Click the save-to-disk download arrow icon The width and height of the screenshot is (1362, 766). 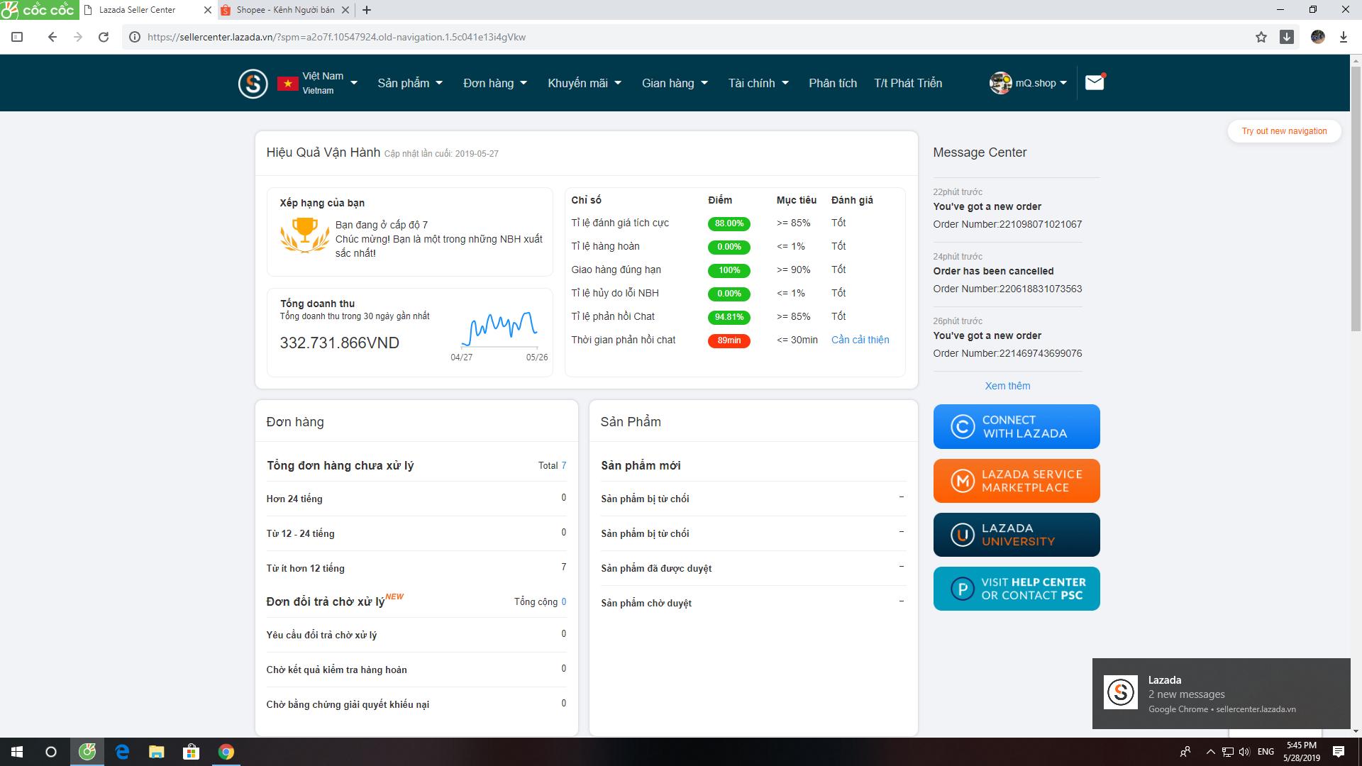(x=1344, y=37)
